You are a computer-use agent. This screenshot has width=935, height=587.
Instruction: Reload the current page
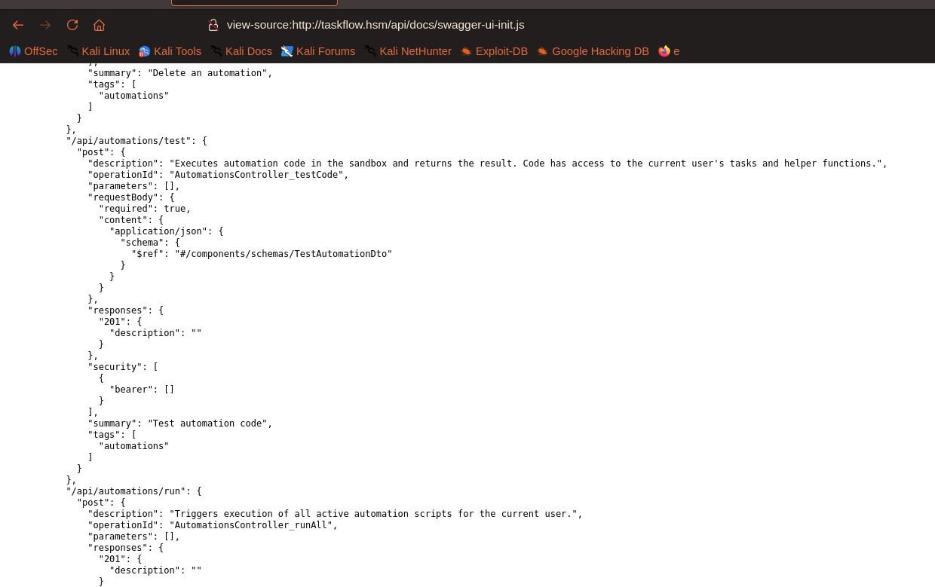point(72,25)
